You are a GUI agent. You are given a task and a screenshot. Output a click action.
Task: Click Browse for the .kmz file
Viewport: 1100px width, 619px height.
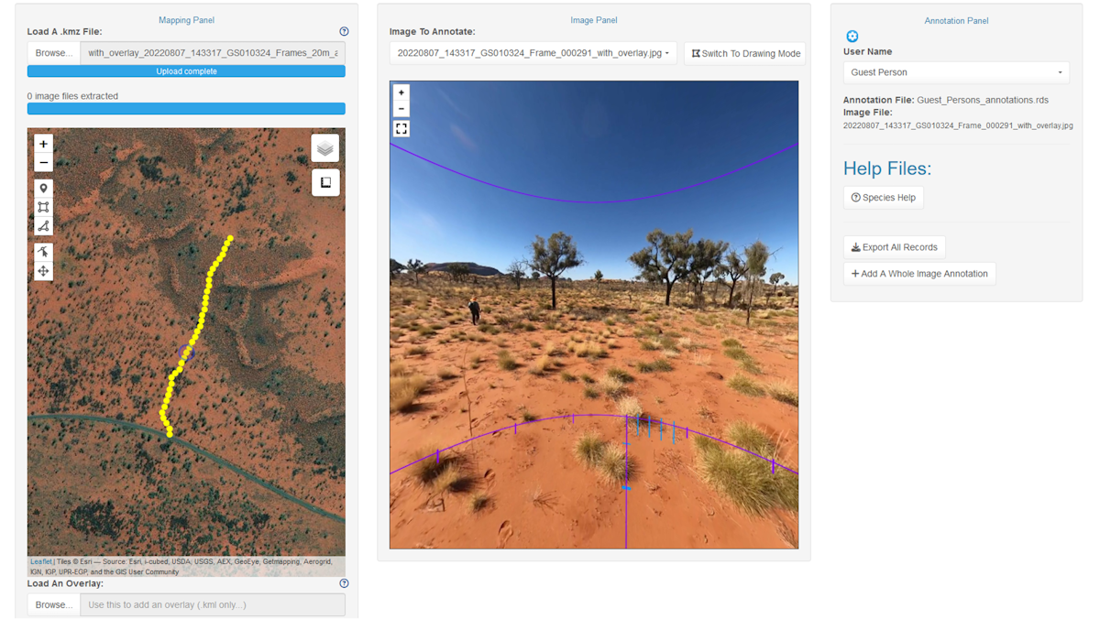click(x=53, y=53)
